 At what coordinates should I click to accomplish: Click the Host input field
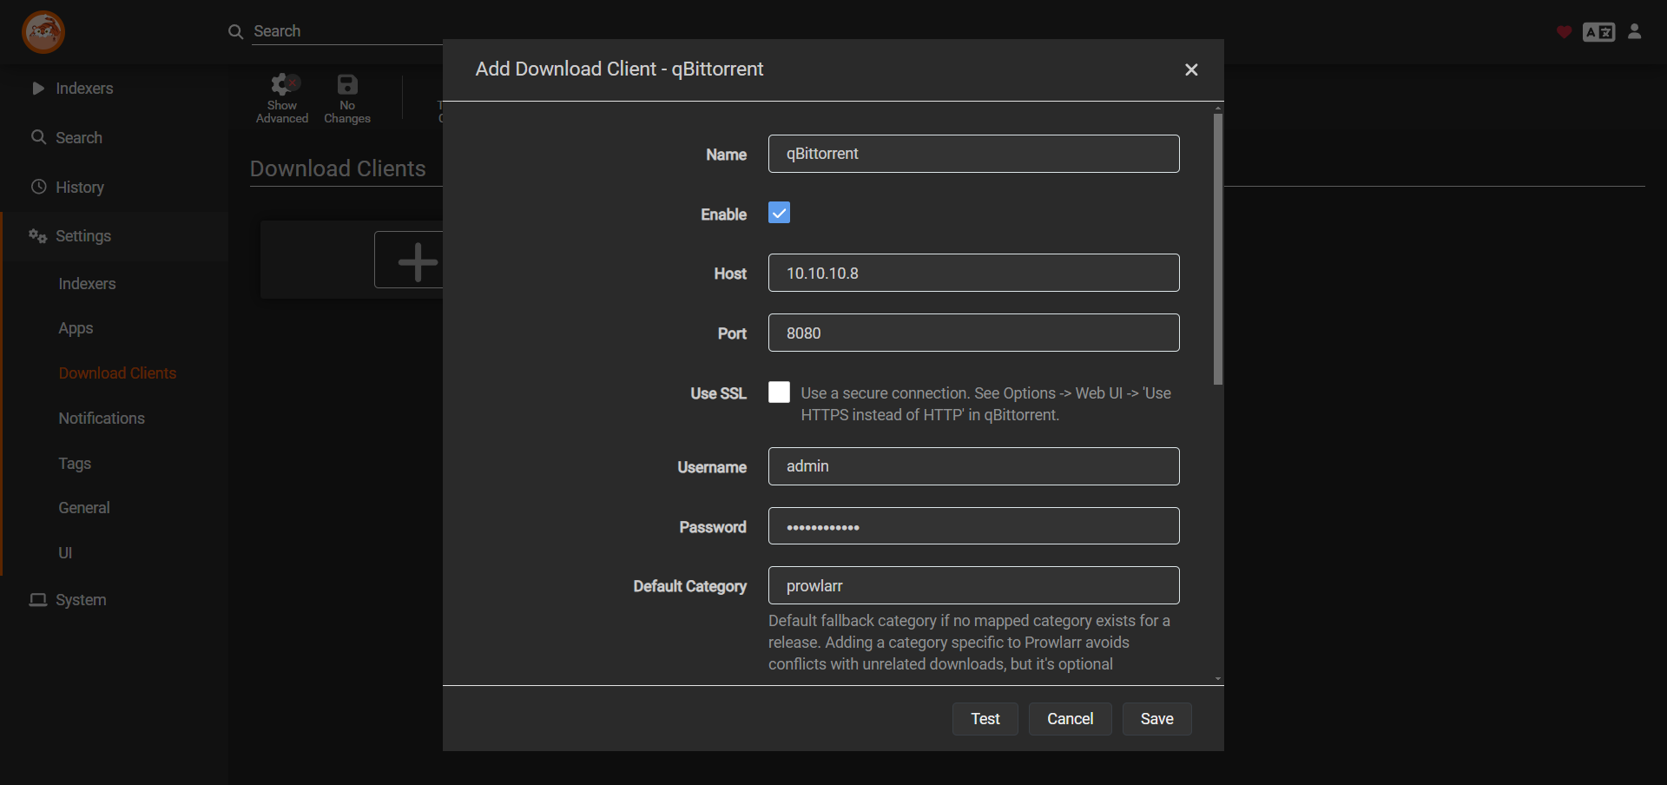[973, 274]
